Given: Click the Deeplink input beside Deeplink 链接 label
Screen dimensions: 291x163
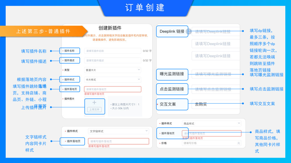Looking at the screenshot, I should pos(216,32).
